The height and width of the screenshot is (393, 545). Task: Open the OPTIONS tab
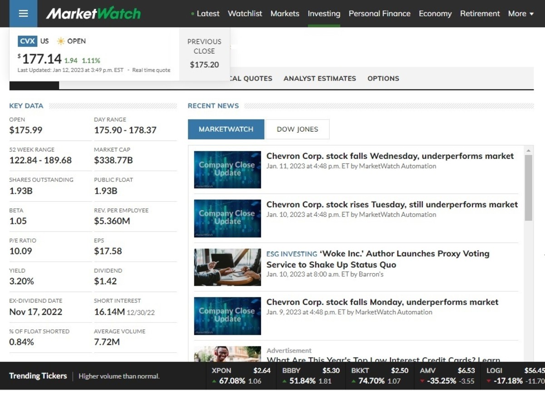[x=383, y=78]
